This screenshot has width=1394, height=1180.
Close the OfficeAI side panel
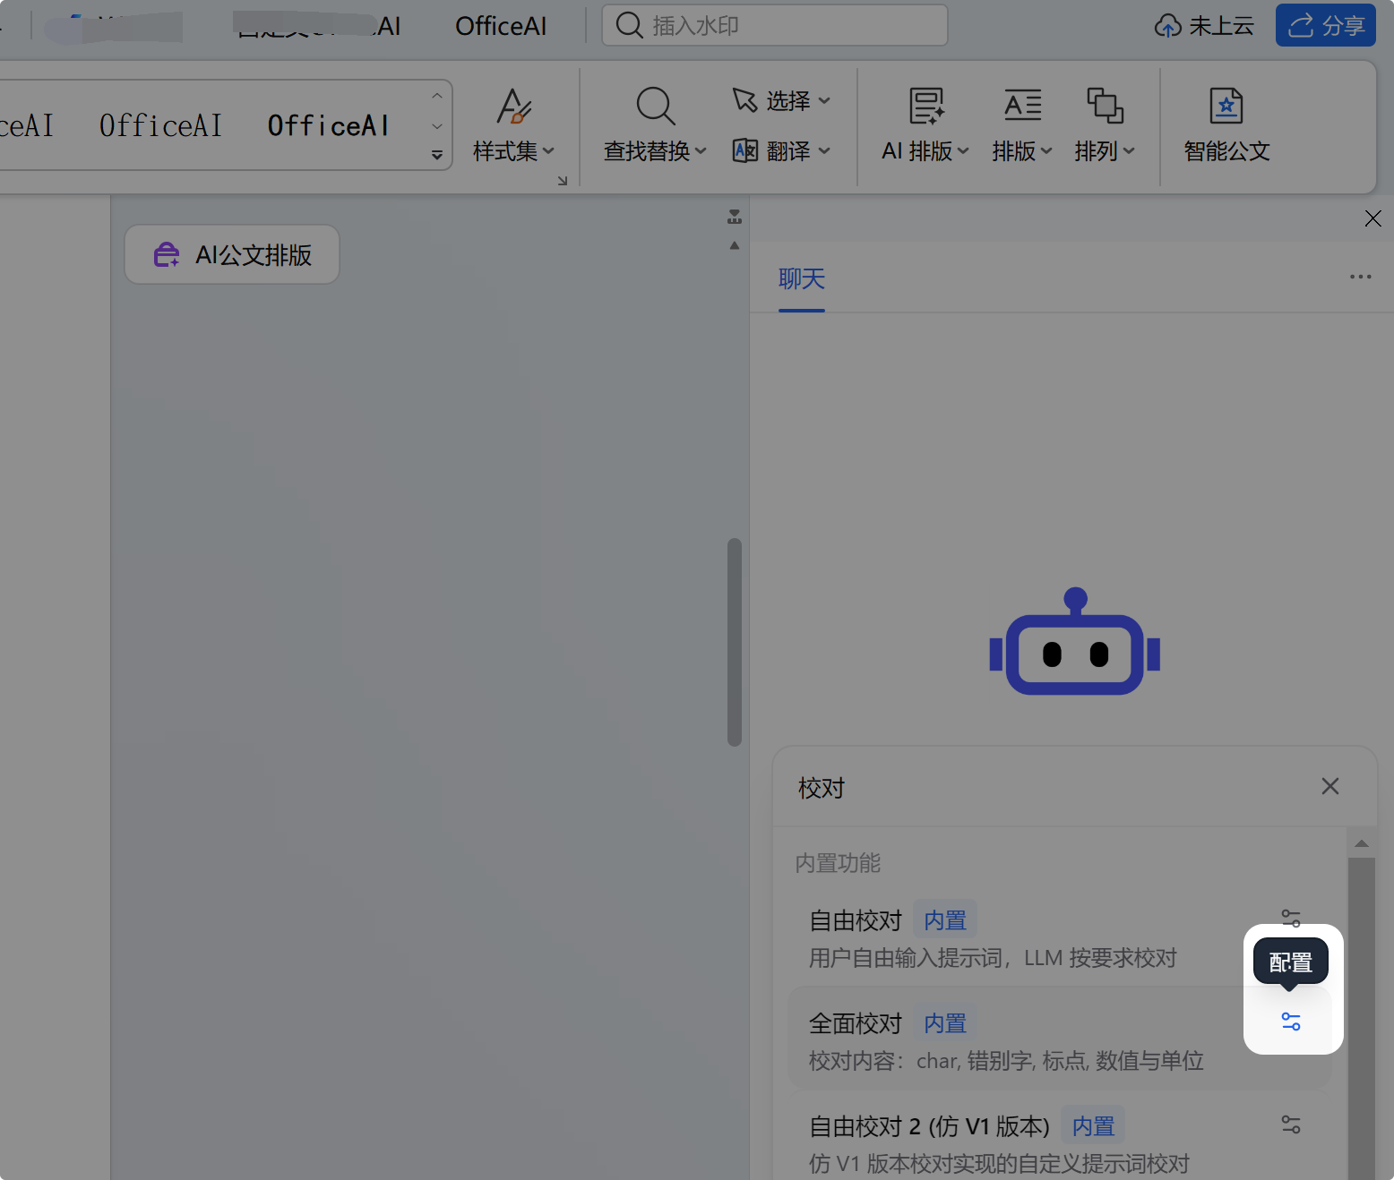click(1372, 218)
